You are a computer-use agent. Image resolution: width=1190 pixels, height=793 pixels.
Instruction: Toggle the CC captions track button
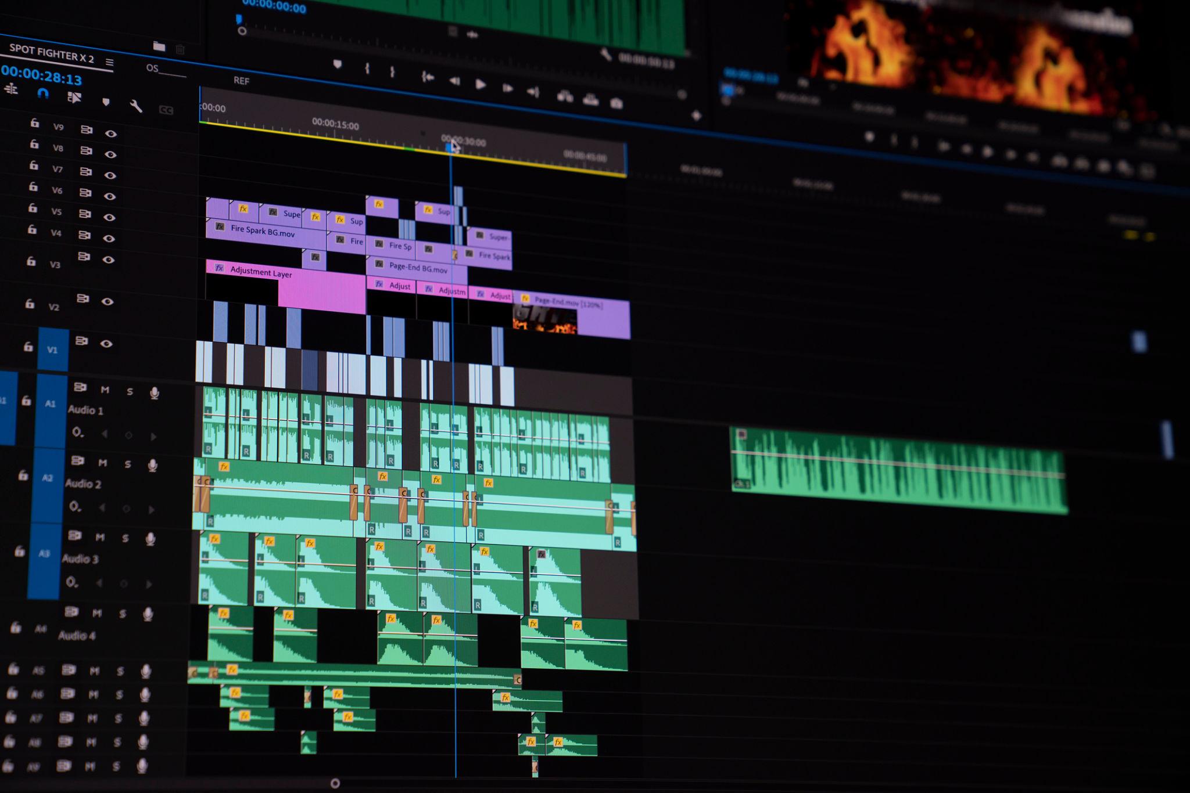pos(166,110)
